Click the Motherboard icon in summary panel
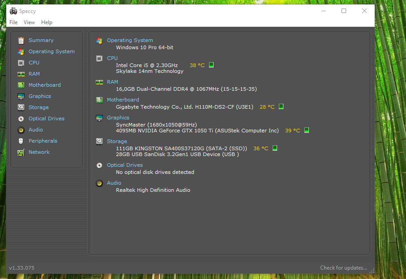The width and height of the screenshot is (406, 279). point(99,100)
